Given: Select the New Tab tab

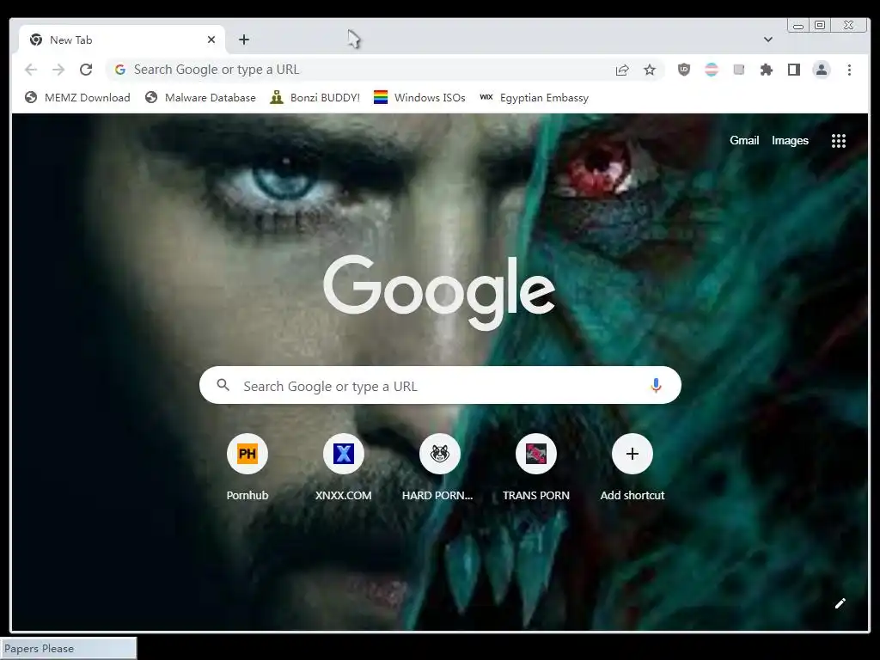Looking at the screenshot, I should click(x=122, y=40).
